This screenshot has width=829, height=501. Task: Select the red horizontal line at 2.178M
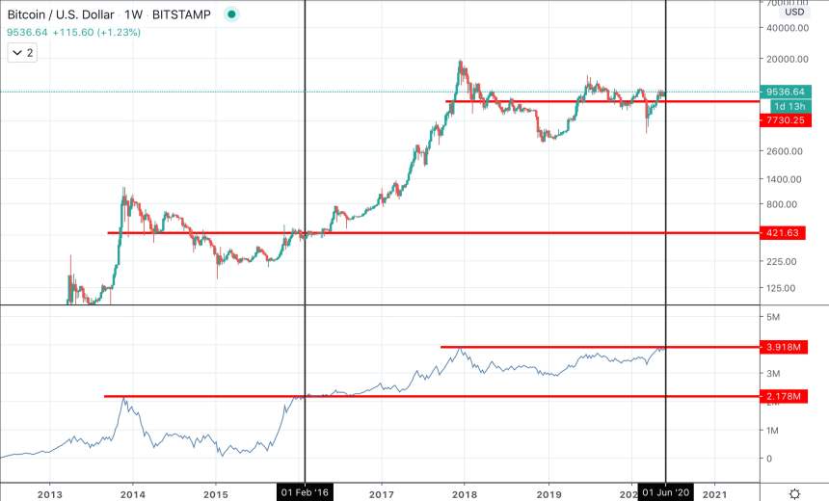coord(432,396)
